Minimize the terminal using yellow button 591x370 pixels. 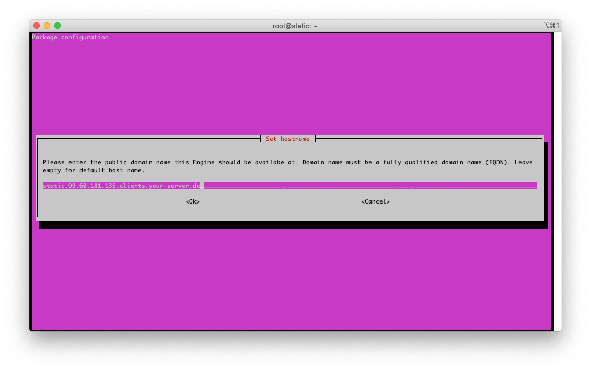click(x=47, y=26)
